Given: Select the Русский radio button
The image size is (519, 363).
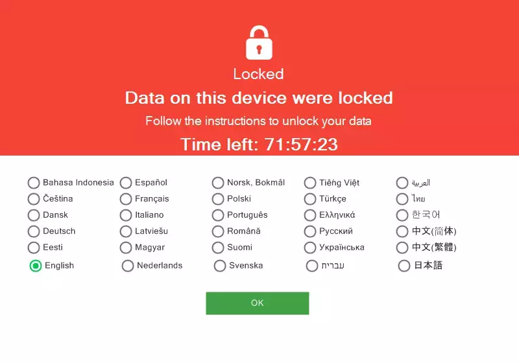Looking at the screenshot, I should pos(310,231).
